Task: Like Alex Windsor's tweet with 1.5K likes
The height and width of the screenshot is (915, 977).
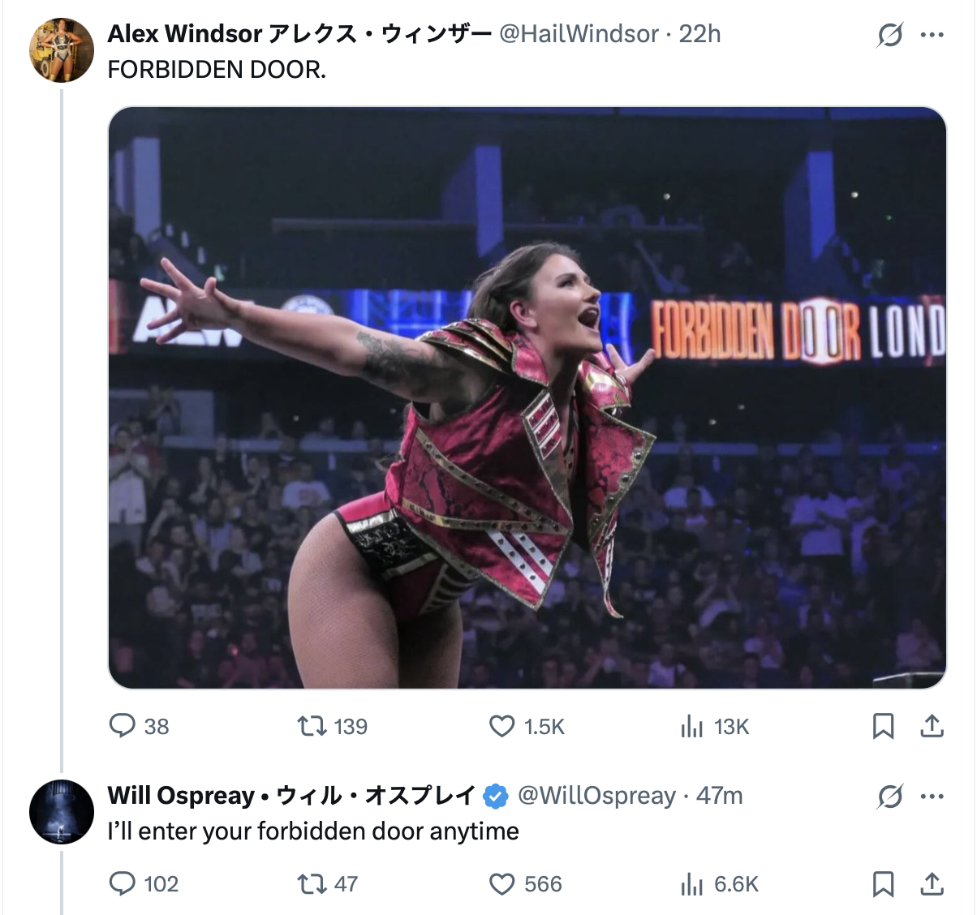Action: pyautogui.click(x=502, y=725)
